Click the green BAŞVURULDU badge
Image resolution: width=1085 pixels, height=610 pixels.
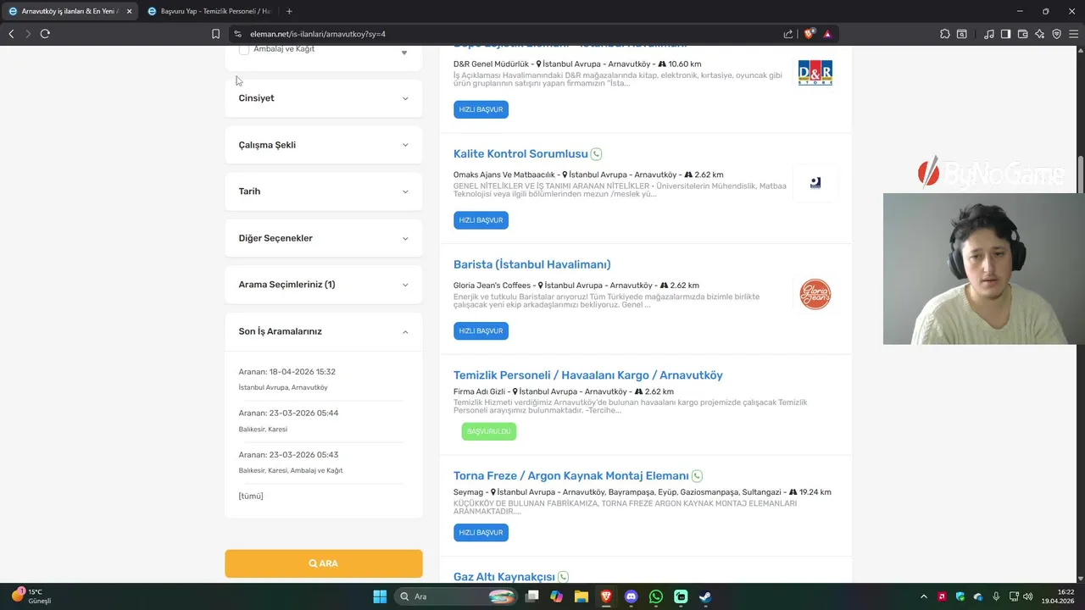[x=488, y=431]
